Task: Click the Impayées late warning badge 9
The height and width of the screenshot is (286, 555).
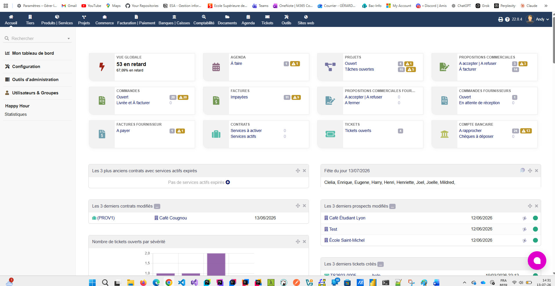Action: tap(296, 98)
